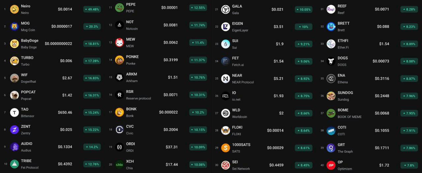Select the MOG cat coin icon
This screenshot has height=173, width=422.
[15, 26]
